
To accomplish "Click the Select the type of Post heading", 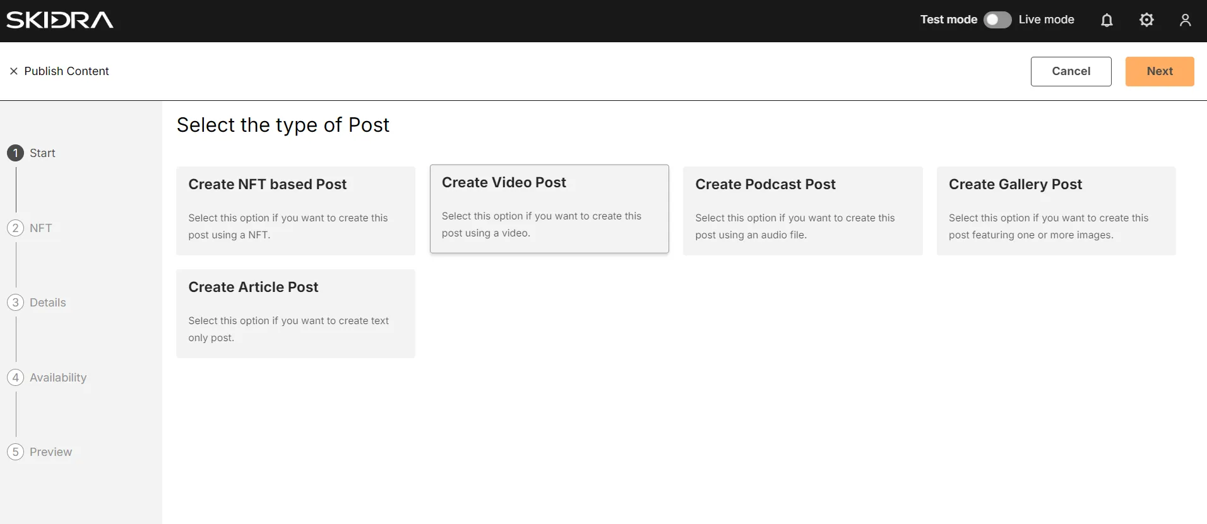I will point(283,125).
